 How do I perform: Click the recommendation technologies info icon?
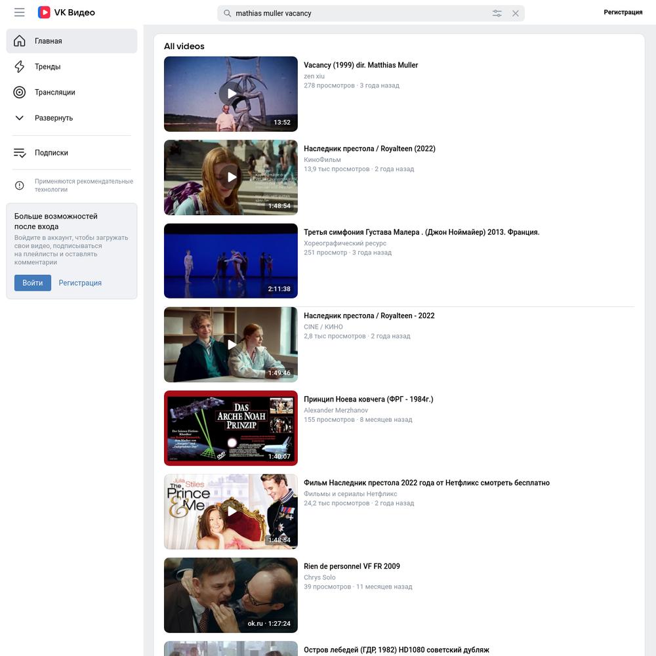point(19,186)
